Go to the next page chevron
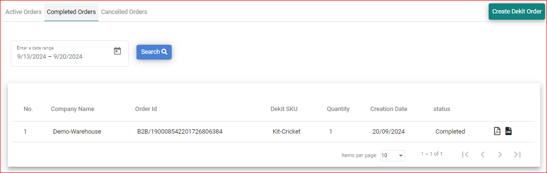 point(500,155)
